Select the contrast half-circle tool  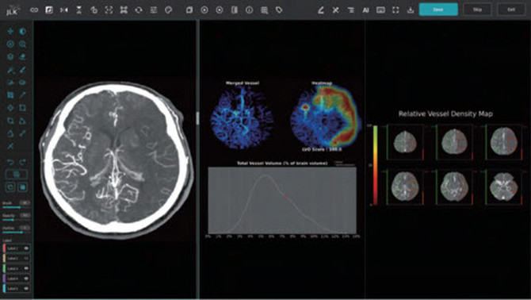23,31
